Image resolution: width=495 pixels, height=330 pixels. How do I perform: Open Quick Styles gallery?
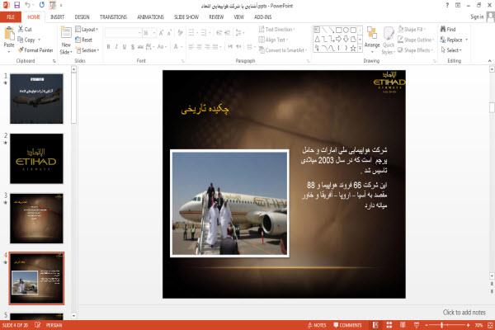(x=389, y=40)
